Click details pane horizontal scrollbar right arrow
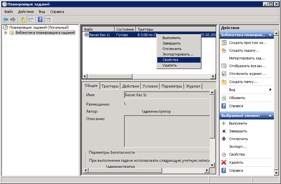This screenshot has height=184, width=281. click(x=207, y=170)
